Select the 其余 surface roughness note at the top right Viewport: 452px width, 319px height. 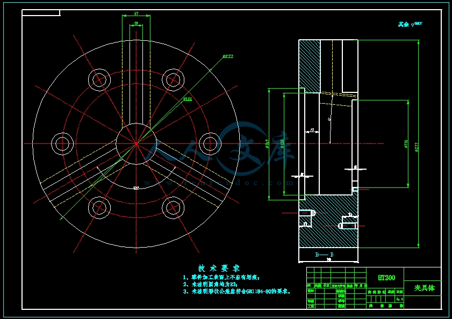[x=410, y=25]
